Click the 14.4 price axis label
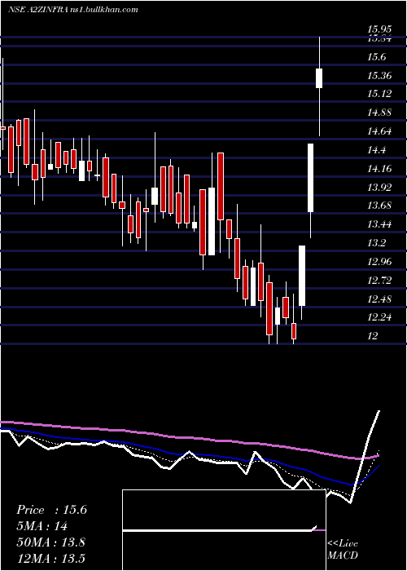 [x=376, y=150]
